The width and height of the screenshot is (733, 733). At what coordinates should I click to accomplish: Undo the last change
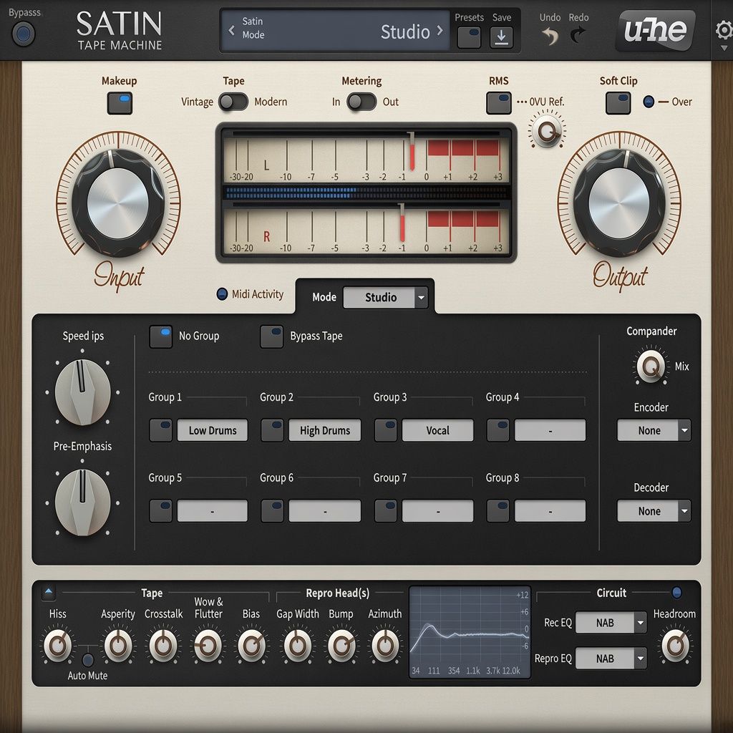pyautogui.click(x=550, y=36)
